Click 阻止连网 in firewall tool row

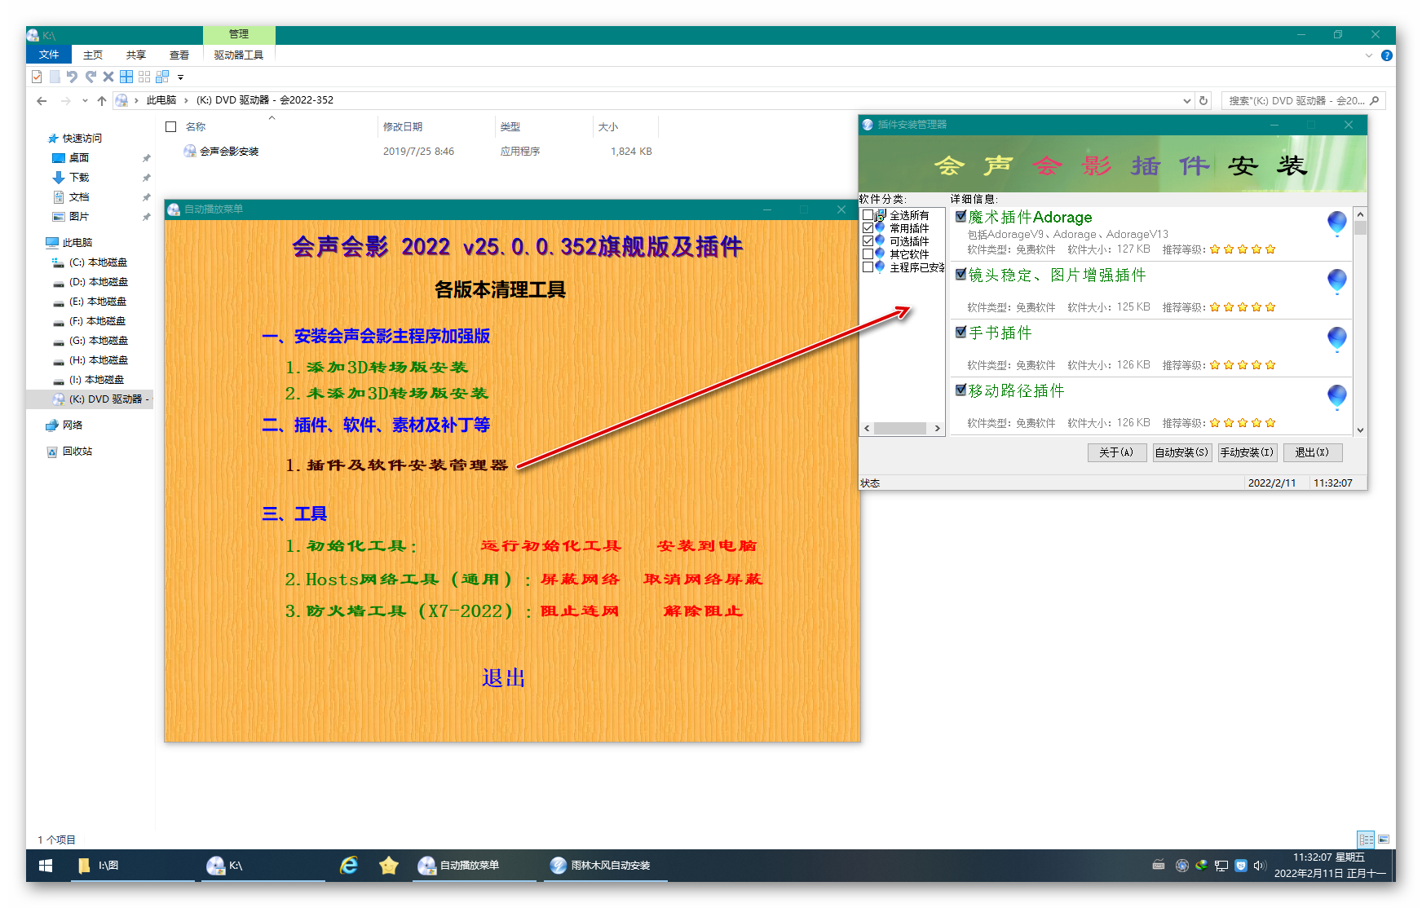click(x=580, y=611)
